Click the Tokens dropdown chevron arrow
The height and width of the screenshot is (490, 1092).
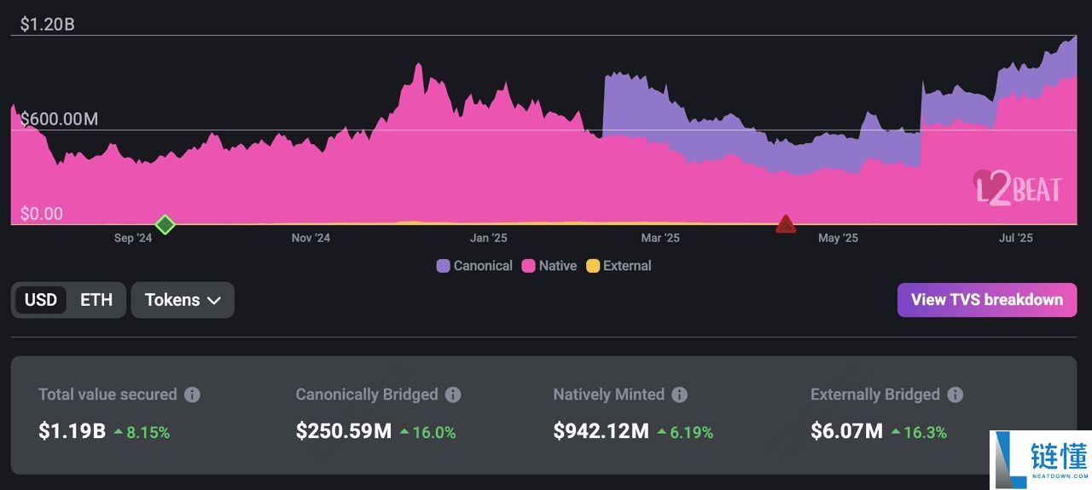click(214, 301)
